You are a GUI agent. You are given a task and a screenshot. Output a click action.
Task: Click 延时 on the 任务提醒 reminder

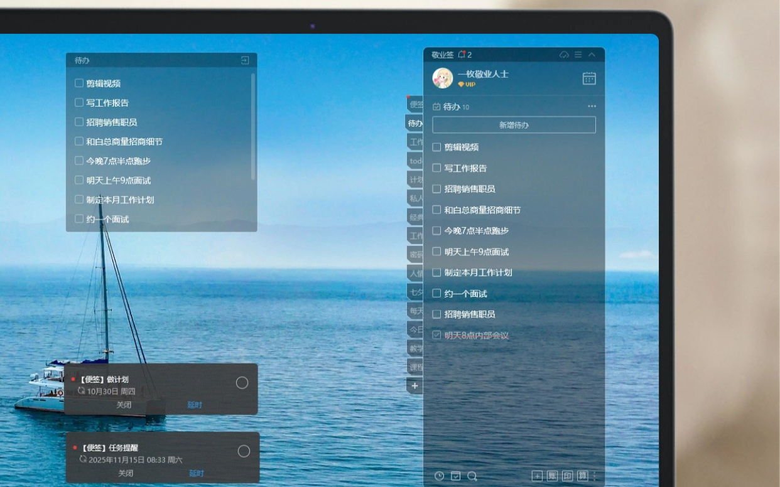pyautogui.click(x=197, y=473)
